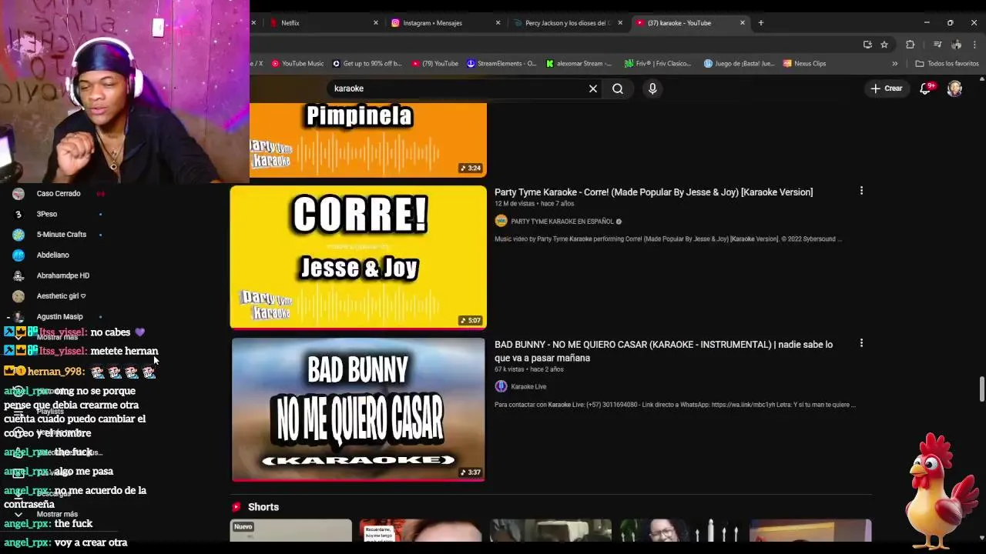
Task: Close the Netflix tab
Action: [x=376, y=23]
